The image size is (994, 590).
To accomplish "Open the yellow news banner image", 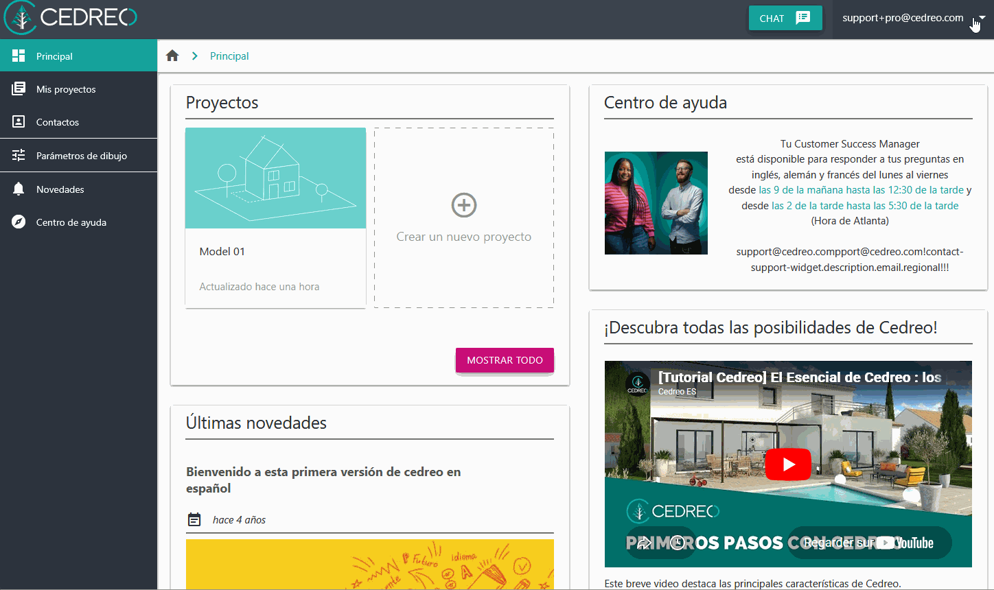I will (x=370, y=564).
